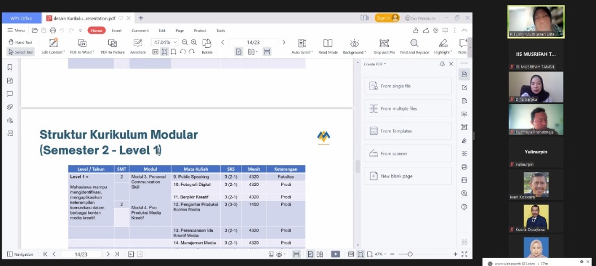The height and width of the screenshot is (266, 596).
Task: Click the From multiple files button
Action: pos(408,108)
